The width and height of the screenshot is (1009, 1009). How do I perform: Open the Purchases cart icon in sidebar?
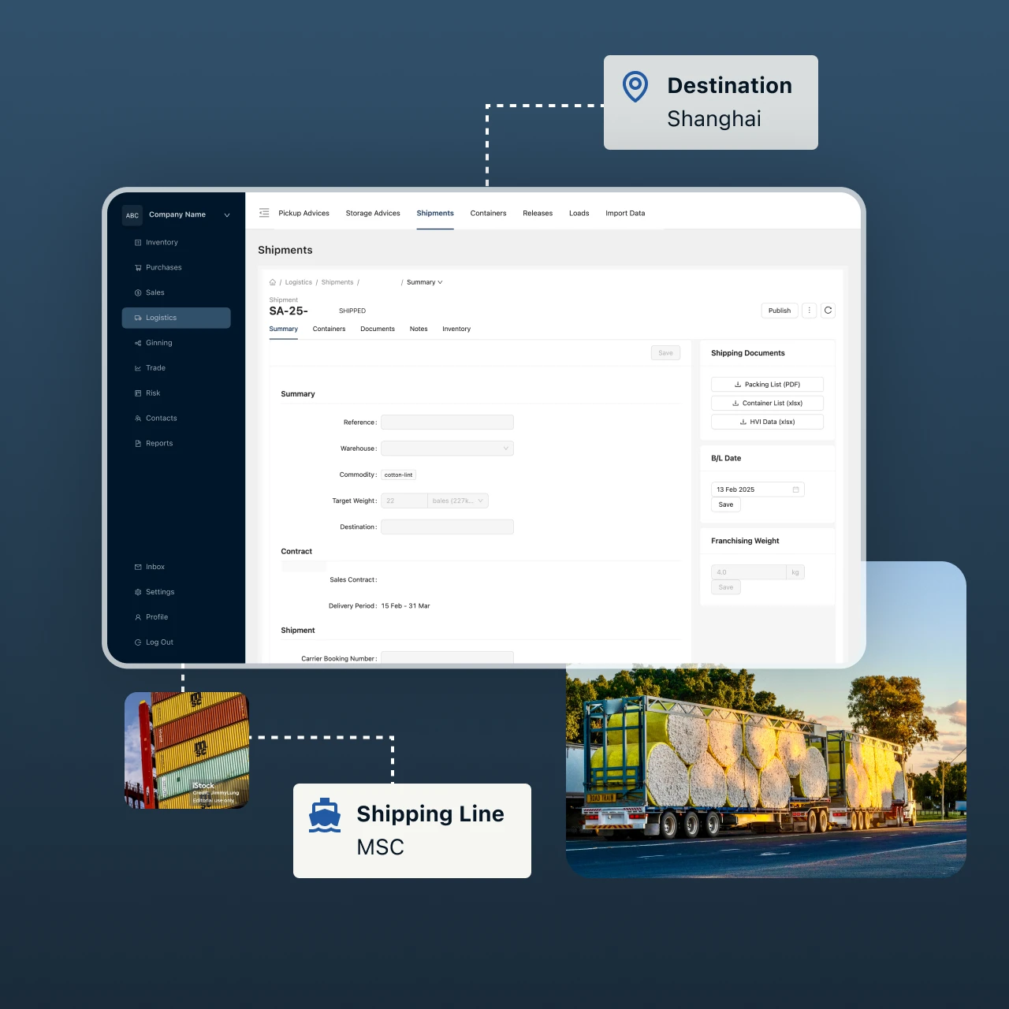tap(138, 268)
